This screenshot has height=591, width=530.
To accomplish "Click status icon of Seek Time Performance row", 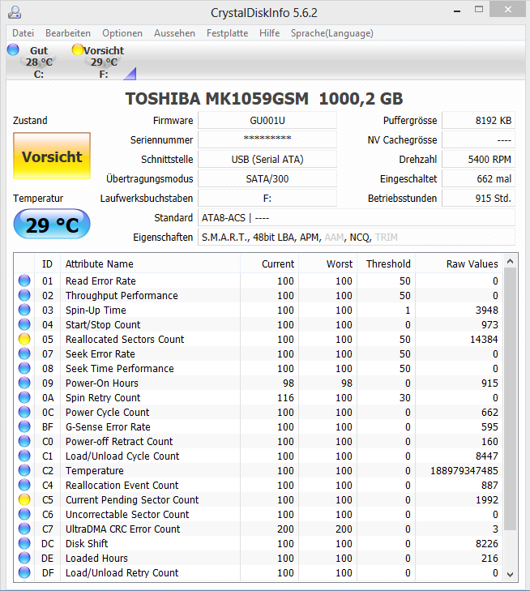I will pyautogui.click(x=24, y=368).
